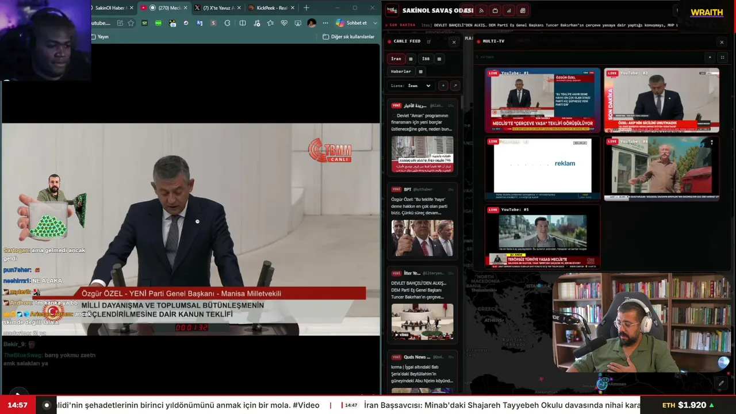
Task: Open the browser profile avatar
Action: coord(312,23)
